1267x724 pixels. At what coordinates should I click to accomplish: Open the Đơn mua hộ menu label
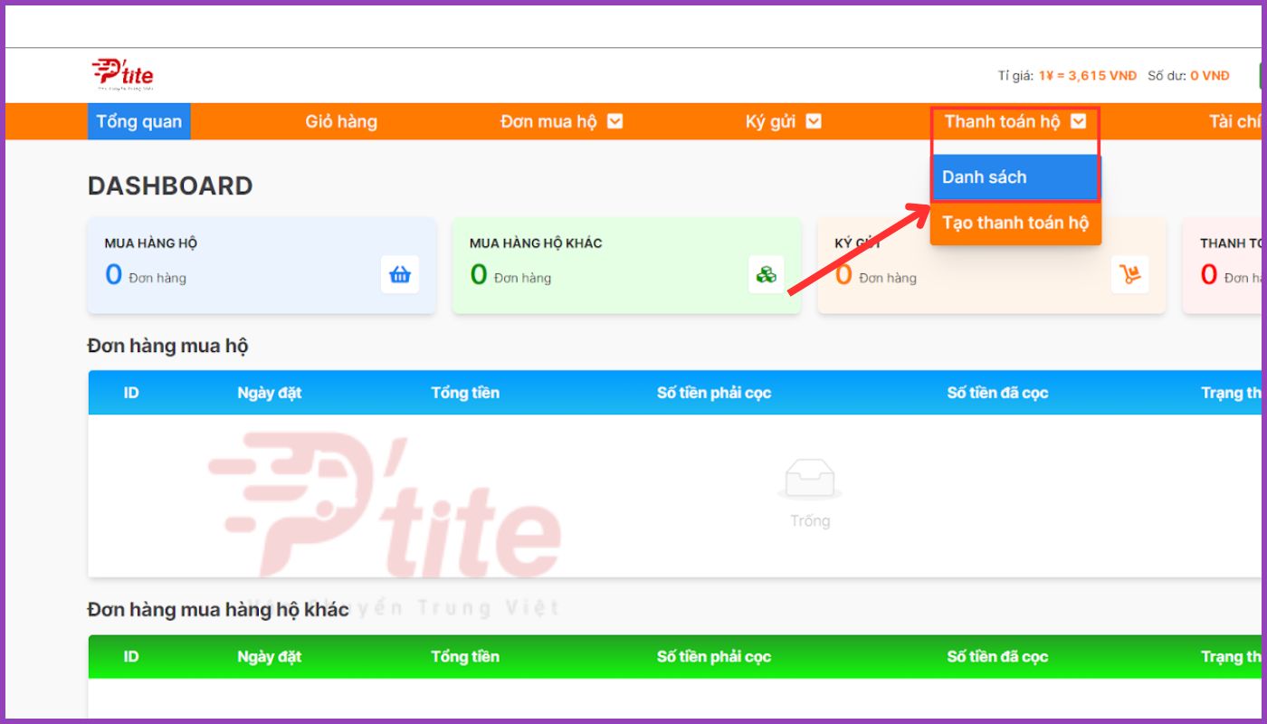[549, 121]
